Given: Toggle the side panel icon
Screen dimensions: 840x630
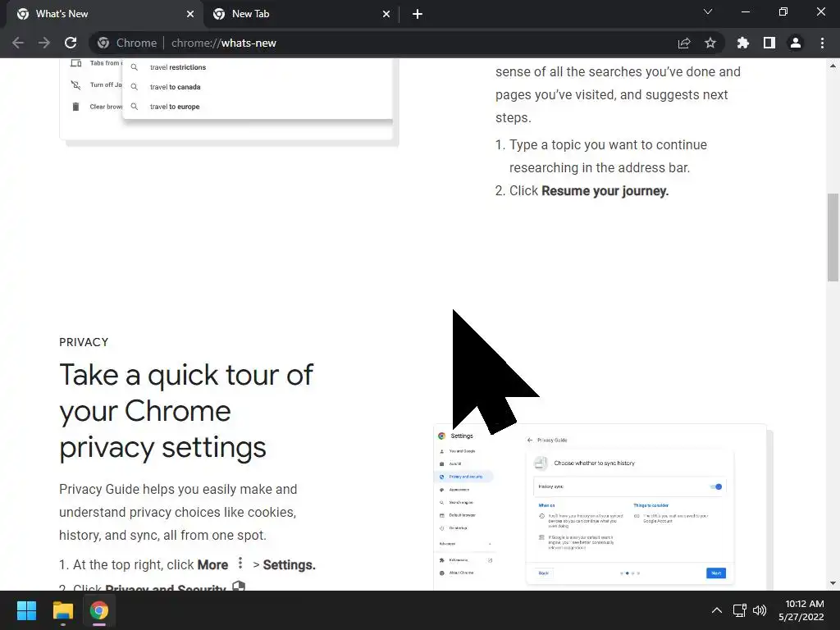Looking at the screenshot, I should click(x=769, y=43).
